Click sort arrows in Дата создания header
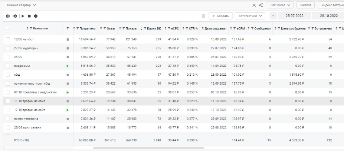344x151 pixels. 203,28
